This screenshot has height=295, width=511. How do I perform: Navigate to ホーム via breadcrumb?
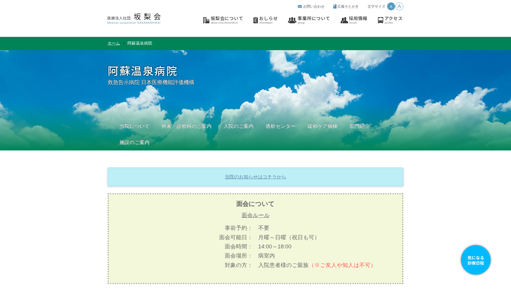pyautogui.click(x=113, y=43)
